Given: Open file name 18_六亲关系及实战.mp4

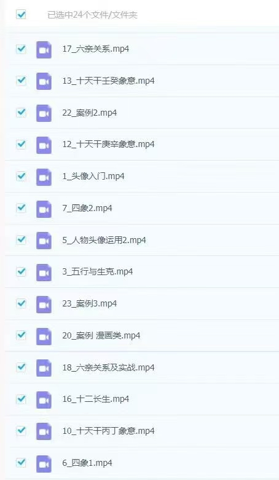Looking at the screenshot, I should coord(108,367).
